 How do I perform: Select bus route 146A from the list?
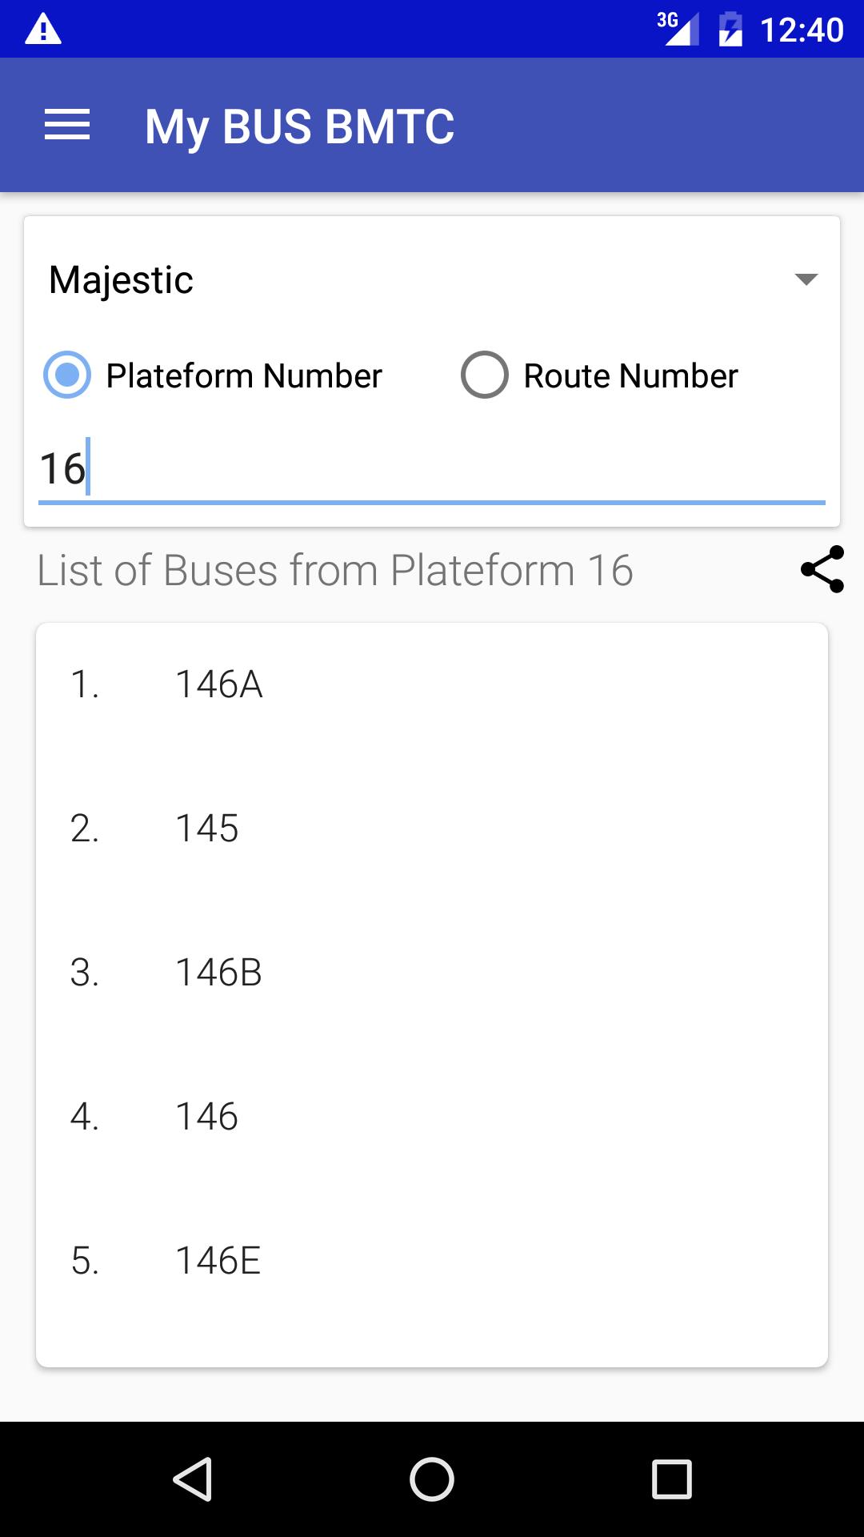pos(218,683)
